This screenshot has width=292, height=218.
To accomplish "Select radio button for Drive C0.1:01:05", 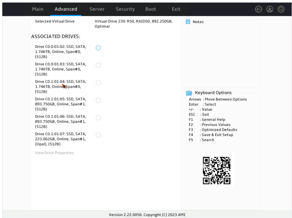I will (x=98, y=100).
